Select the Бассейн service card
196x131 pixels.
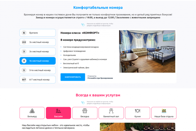coord(58,113)
